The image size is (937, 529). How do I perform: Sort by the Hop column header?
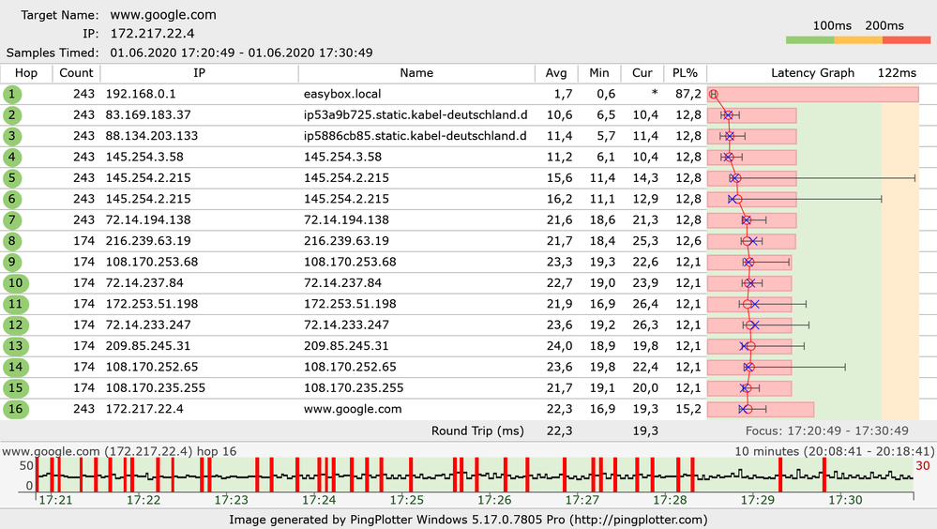26,73
